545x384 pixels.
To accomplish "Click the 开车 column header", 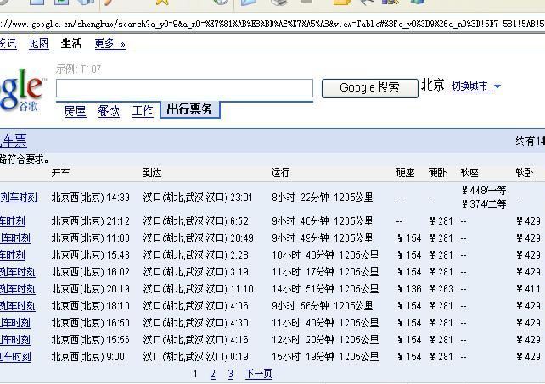I will (61, 172).
